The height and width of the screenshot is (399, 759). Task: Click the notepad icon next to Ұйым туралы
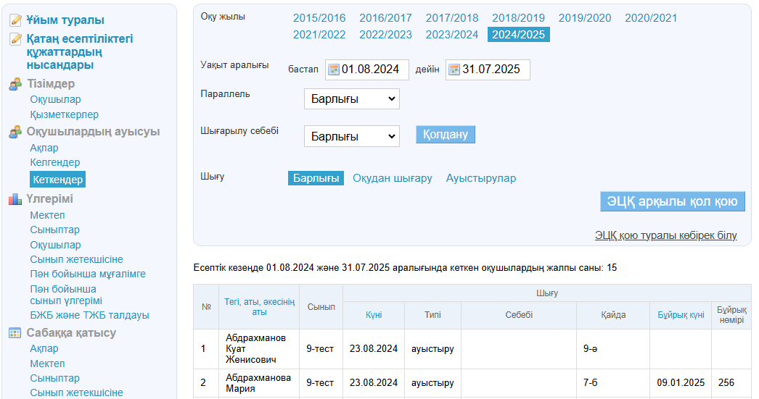tap(15, 20)
